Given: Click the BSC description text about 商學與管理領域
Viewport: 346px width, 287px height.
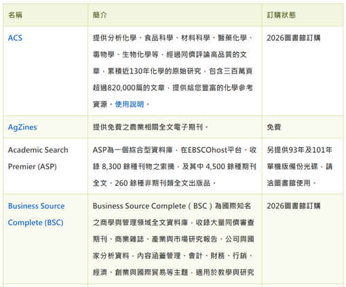Looking at the screenshot, I should click(x=174, y=239).
